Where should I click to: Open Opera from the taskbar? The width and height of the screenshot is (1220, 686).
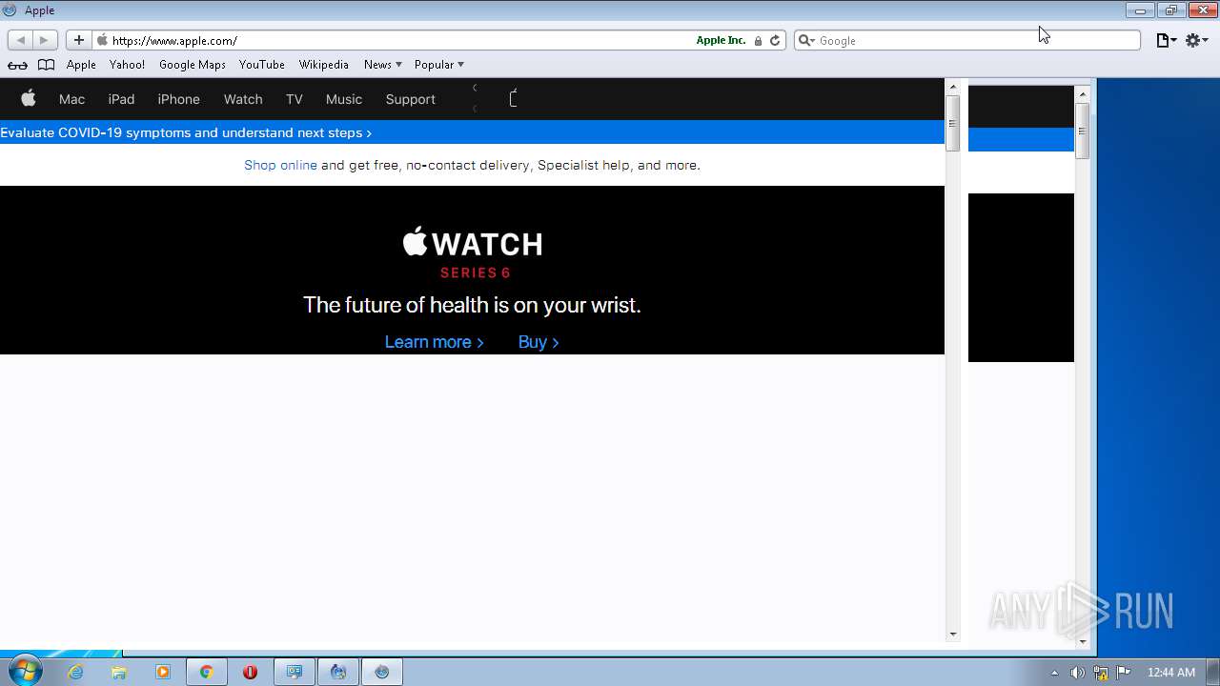coord(250,672)
